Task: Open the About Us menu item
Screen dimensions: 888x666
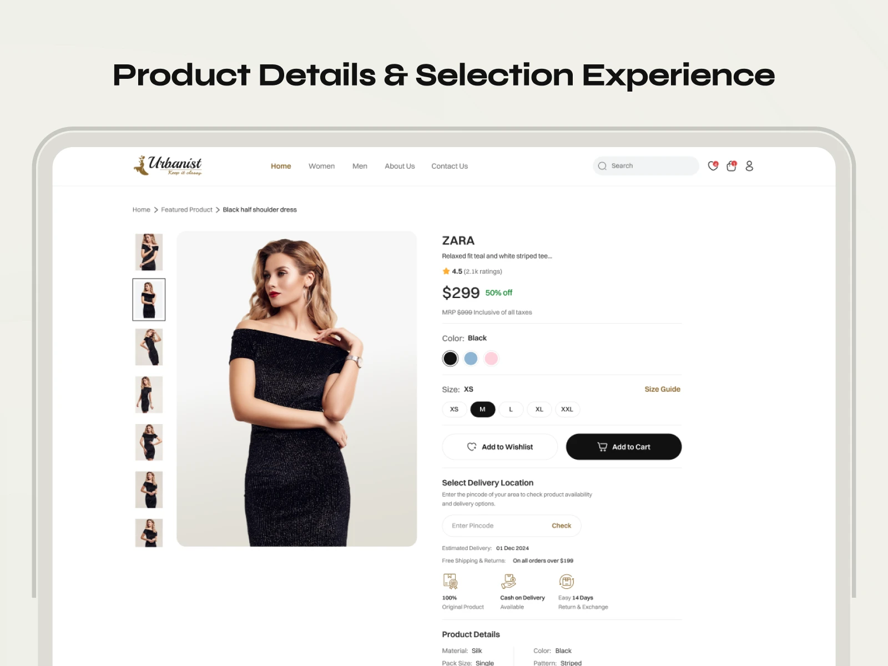Action: (x=400, y=166)
